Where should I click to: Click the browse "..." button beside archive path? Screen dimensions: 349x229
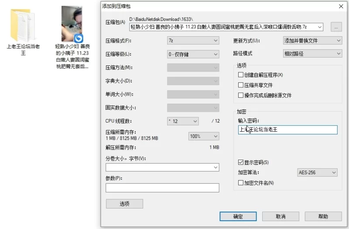pyautogui.click(x=335, y=27)
